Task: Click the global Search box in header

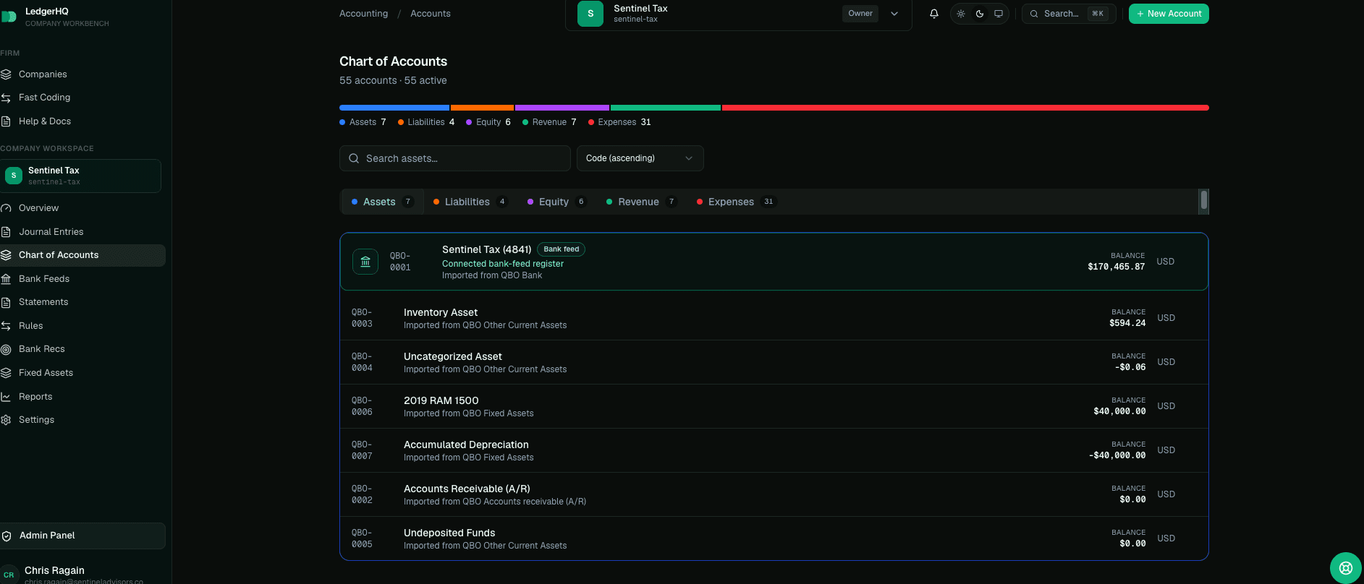Action: click(x=1069, y=14)
